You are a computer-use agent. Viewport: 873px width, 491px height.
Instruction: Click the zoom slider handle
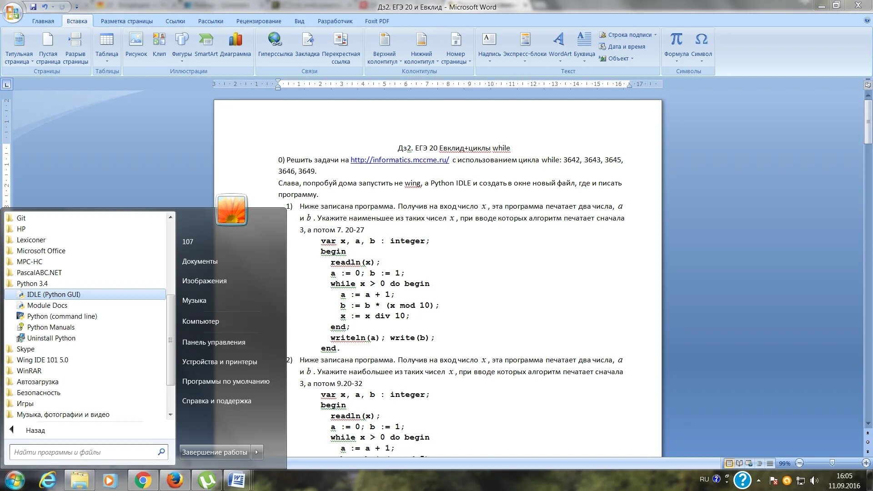832,463
